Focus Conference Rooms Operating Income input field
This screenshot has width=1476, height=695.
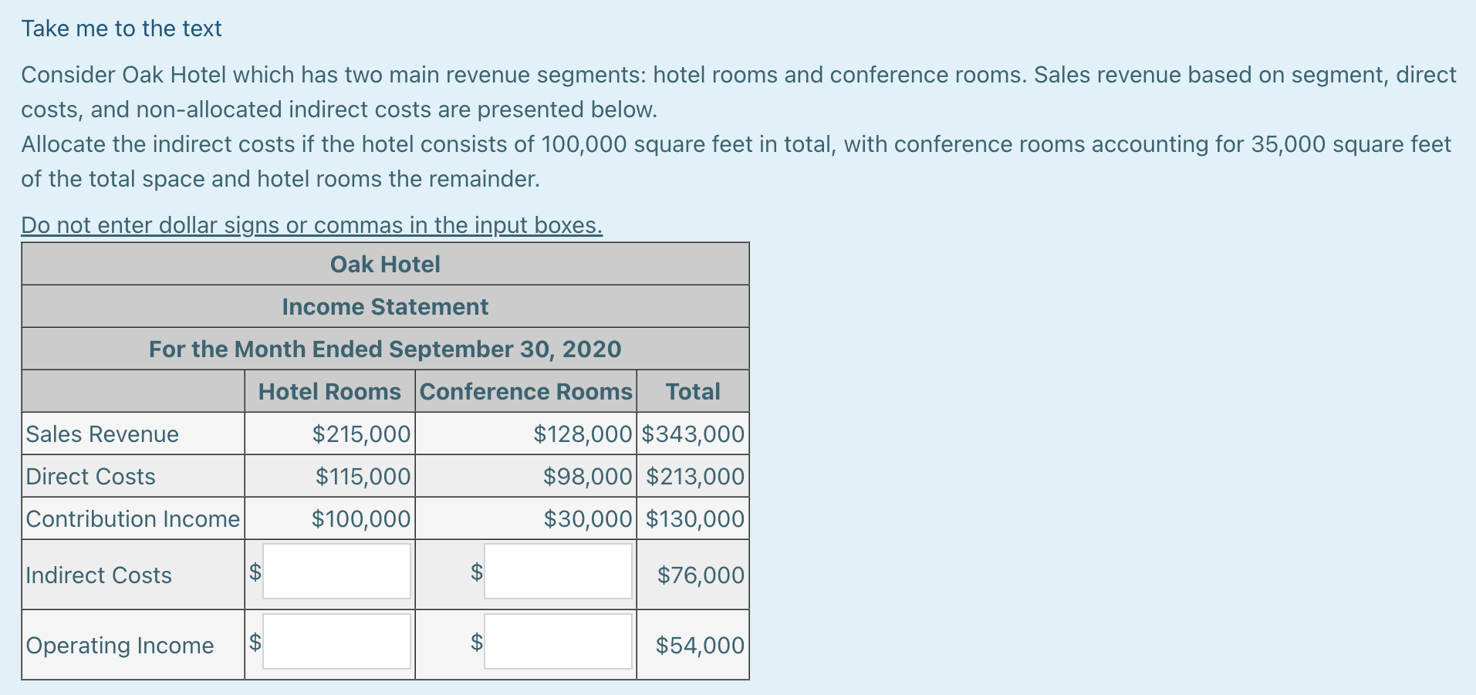point(558,642)
